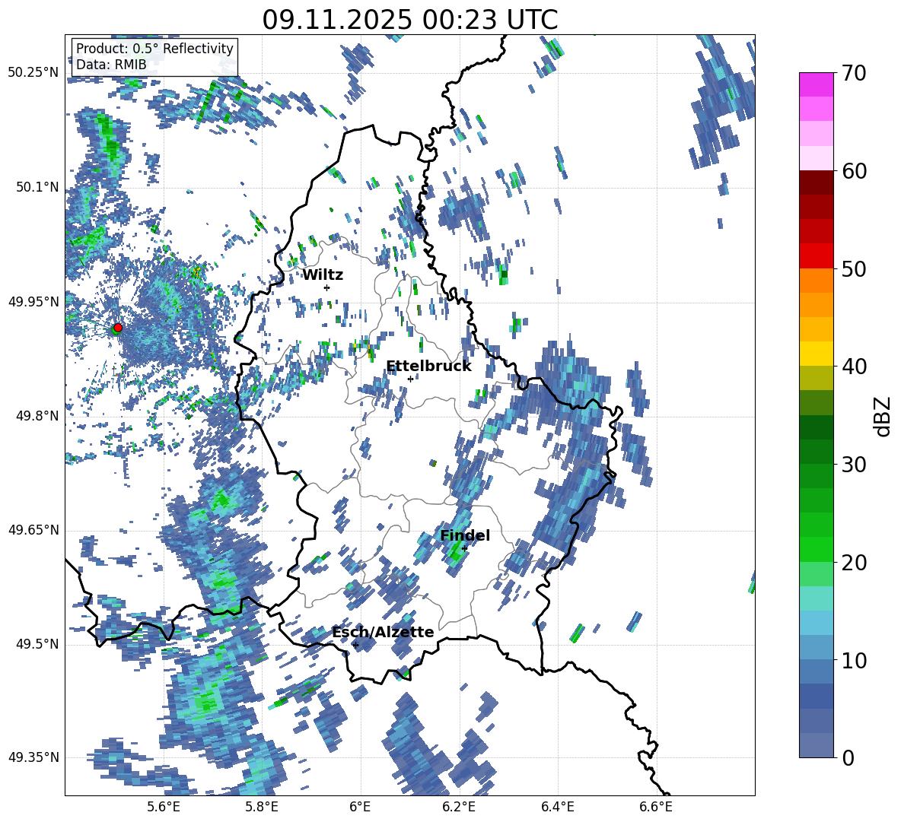The width and height of the screenshot is (901, 822).
Task: Click the 49.5°N latitude label
Action: click(x=37, y=644)
